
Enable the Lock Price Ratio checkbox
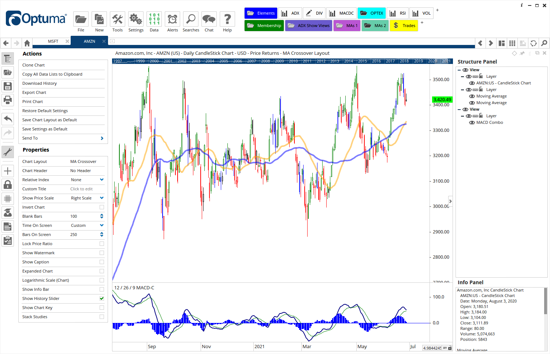pyautogui.click(x=102, y=244)
